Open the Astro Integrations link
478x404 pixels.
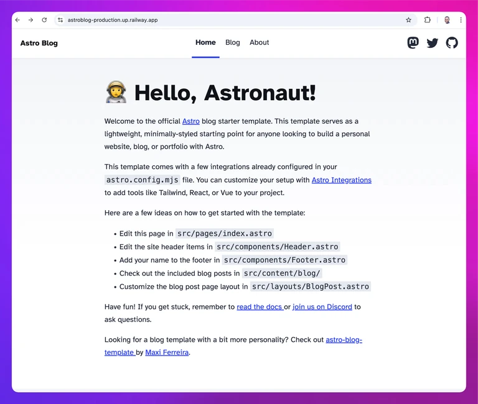342,180
